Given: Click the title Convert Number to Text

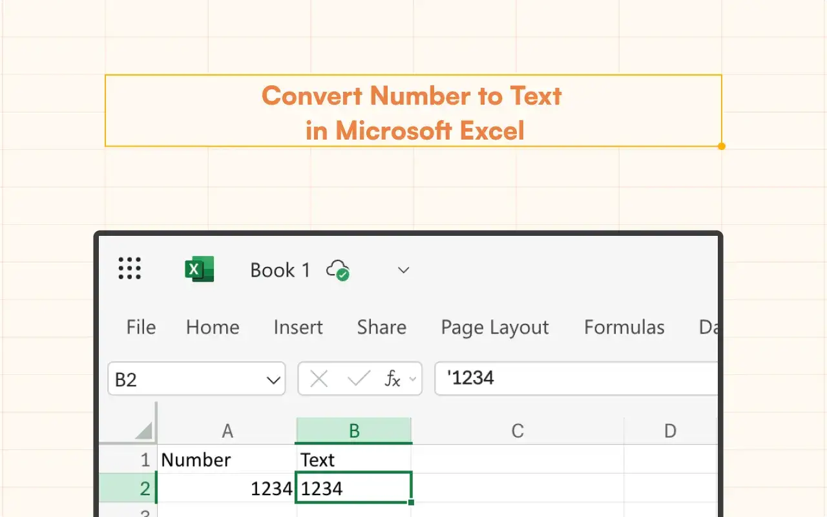Looking at the screenshot, I should [412, 96].
